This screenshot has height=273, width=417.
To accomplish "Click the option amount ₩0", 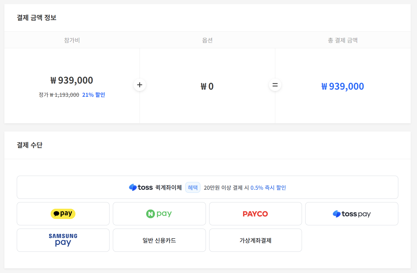I will 207,86.
